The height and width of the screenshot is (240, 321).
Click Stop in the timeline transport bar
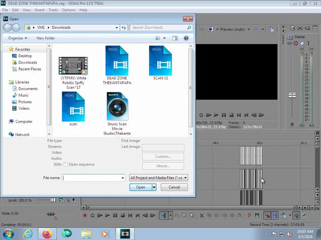pos(123,215)
